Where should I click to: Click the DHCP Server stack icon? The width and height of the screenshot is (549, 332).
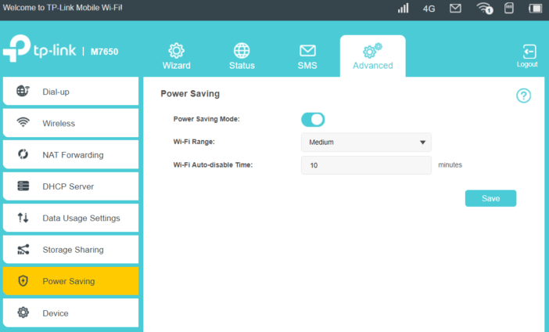pos(23,186)
